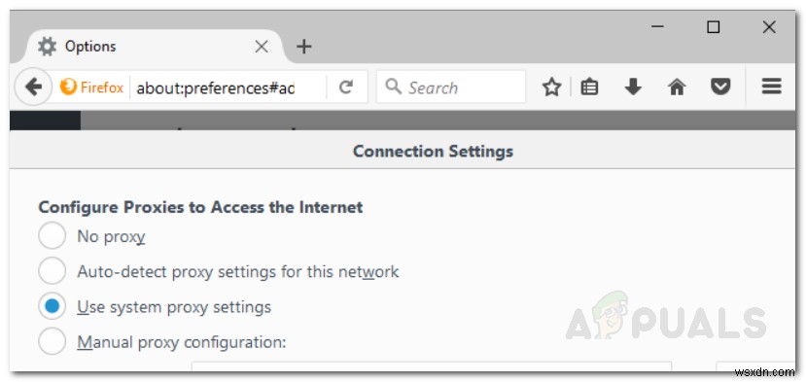Select Use system proxy settings option
This screenshot has width=806, height=382.
pos(52,307)
